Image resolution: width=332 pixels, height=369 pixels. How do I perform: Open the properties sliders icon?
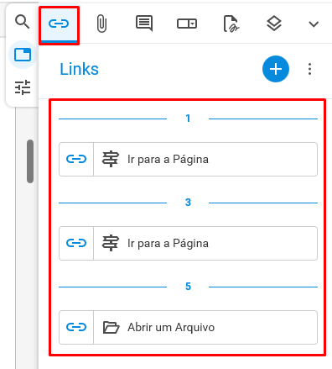(23, 87)
